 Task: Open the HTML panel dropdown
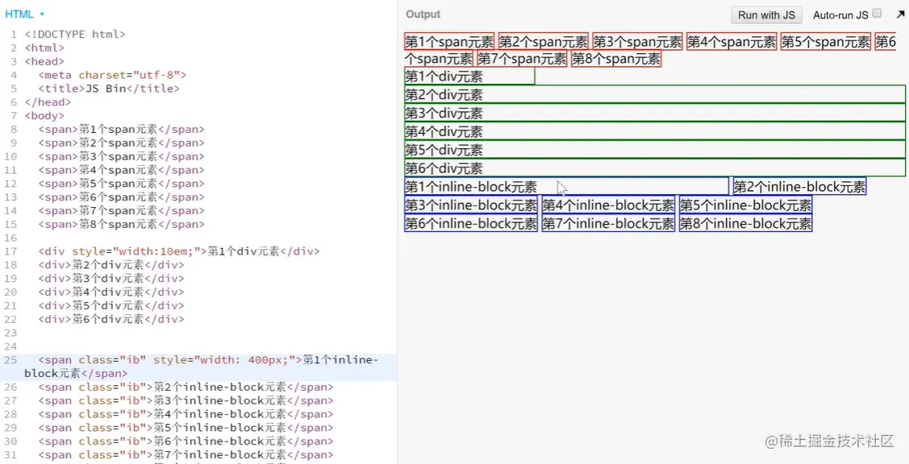(x=24, y=14)
